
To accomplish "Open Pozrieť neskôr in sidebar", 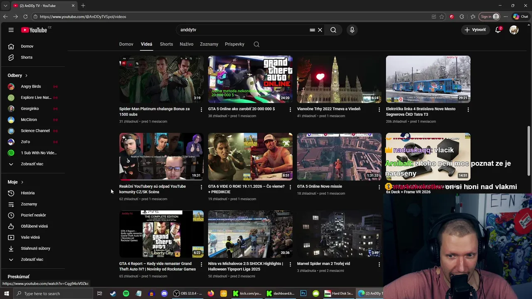I will pos(32,215).
